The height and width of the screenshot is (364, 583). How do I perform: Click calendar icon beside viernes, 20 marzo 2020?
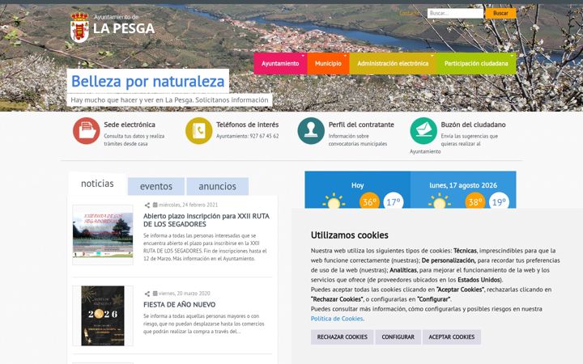pyautogui.click(x=155, y=294)
